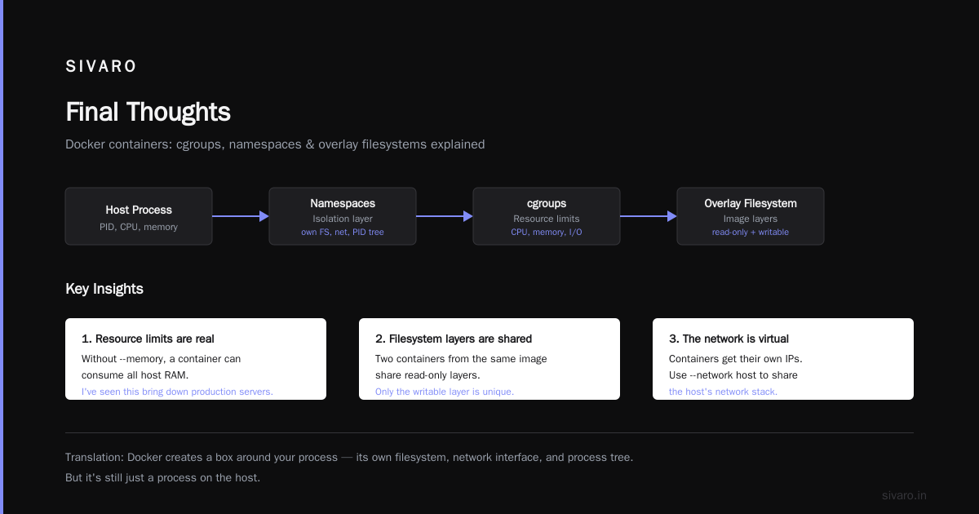The height and width of the screenshot is (514, 979).
Task: Click arrow between Namespaces and cgroups
Action: (x=445, y=216)
